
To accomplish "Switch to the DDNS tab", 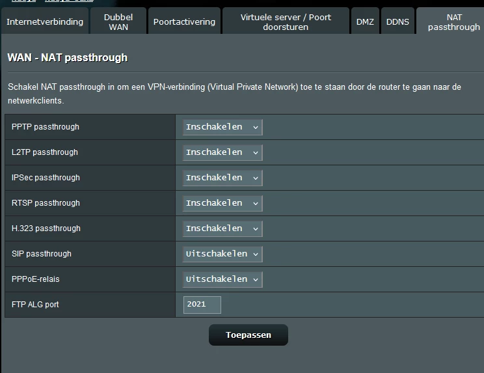I will point(397,21).
